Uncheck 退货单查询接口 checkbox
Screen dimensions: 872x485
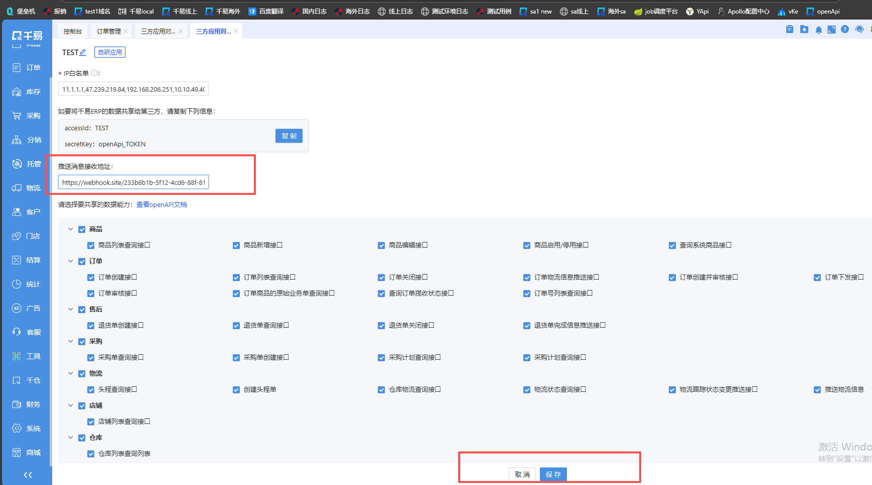coord(236,326)
